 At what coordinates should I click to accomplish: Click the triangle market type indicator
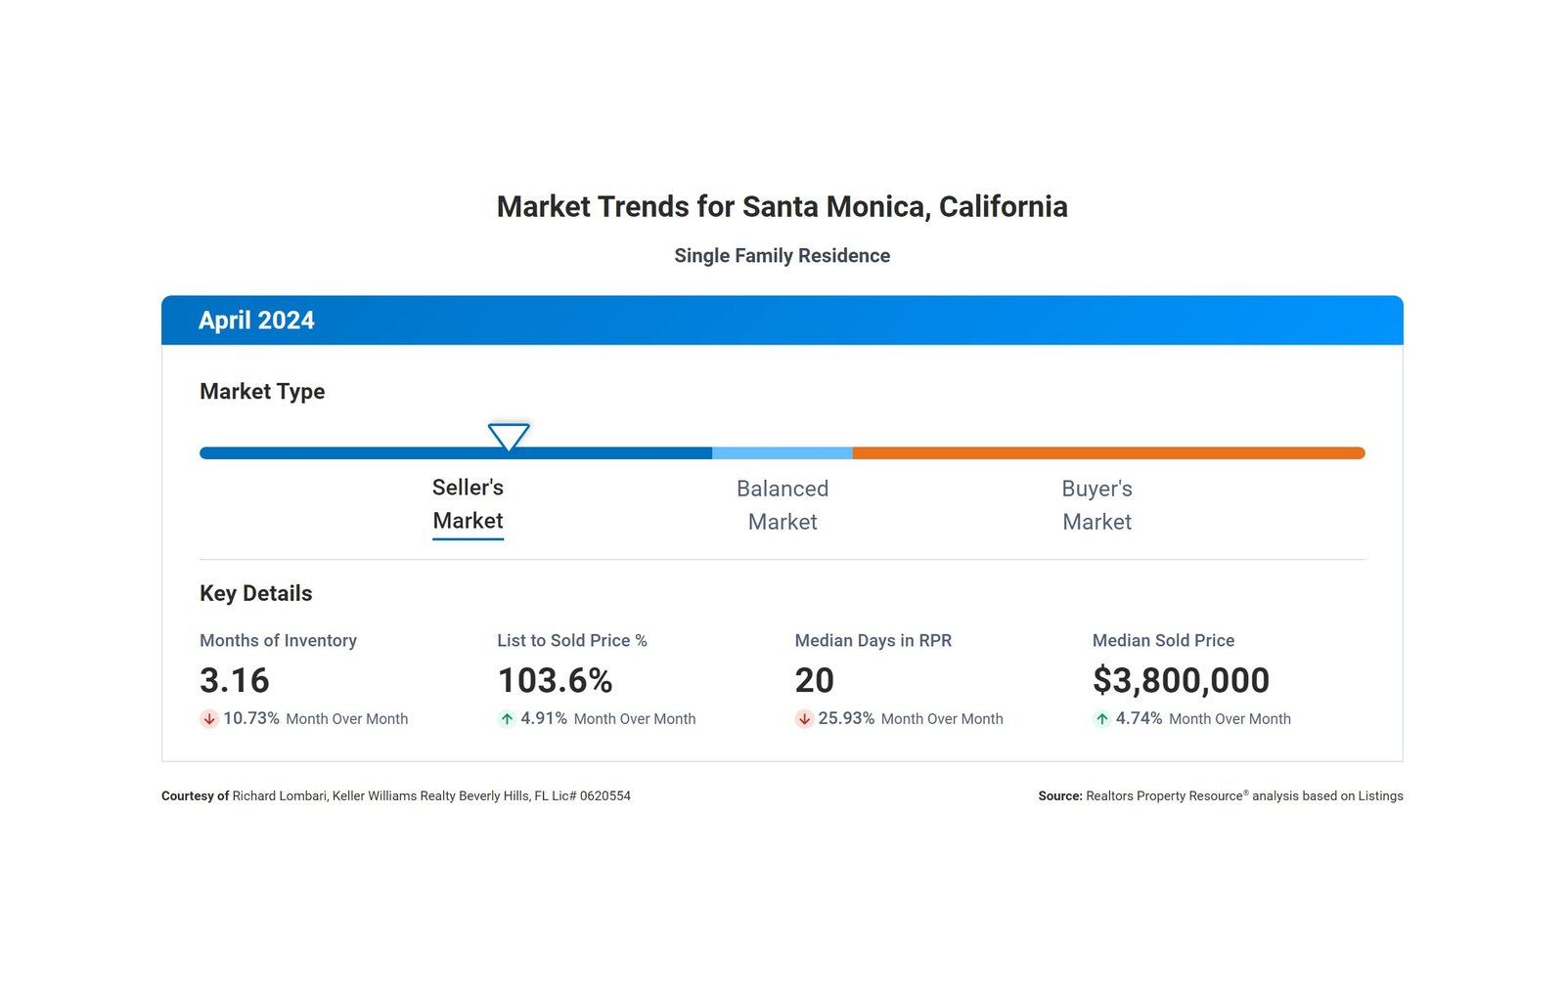coord(509,436)
